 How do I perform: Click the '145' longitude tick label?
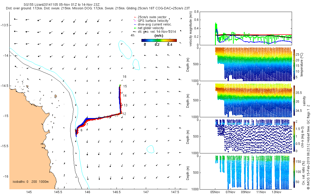coord(29,192)
